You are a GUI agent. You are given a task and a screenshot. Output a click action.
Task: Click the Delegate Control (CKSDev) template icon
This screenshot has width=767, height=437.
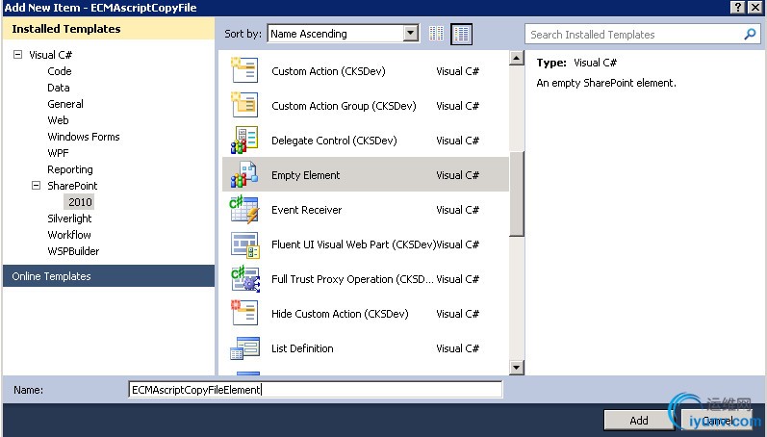click(244, 140)
